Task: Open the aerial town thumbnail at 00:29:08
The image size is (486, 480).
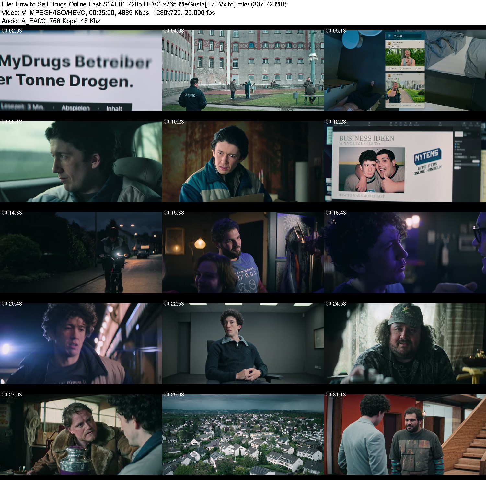Action: click(243, 434)
